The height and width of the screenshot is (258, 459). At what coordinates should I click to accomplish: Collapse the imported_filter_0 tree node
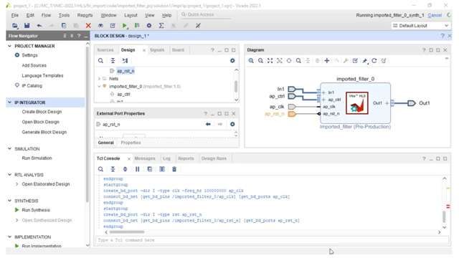[x=99, y=86]
